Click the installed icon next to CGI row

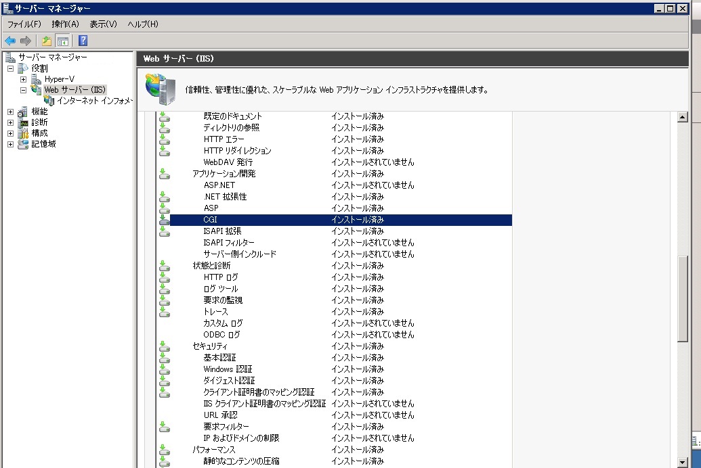click(x=165, y=220)
